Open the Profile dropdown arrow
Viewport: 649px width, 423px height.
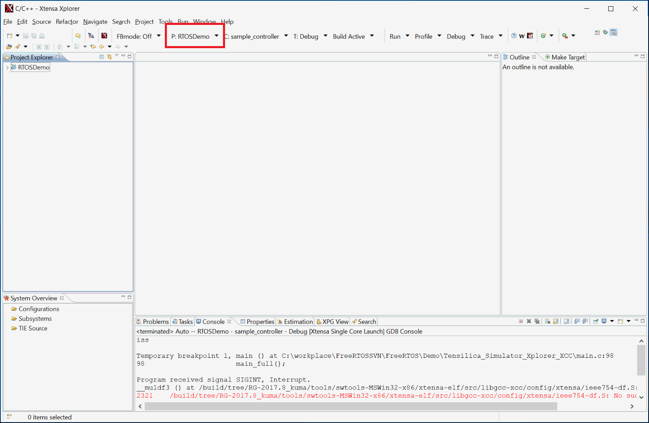(x=439, y=36)
